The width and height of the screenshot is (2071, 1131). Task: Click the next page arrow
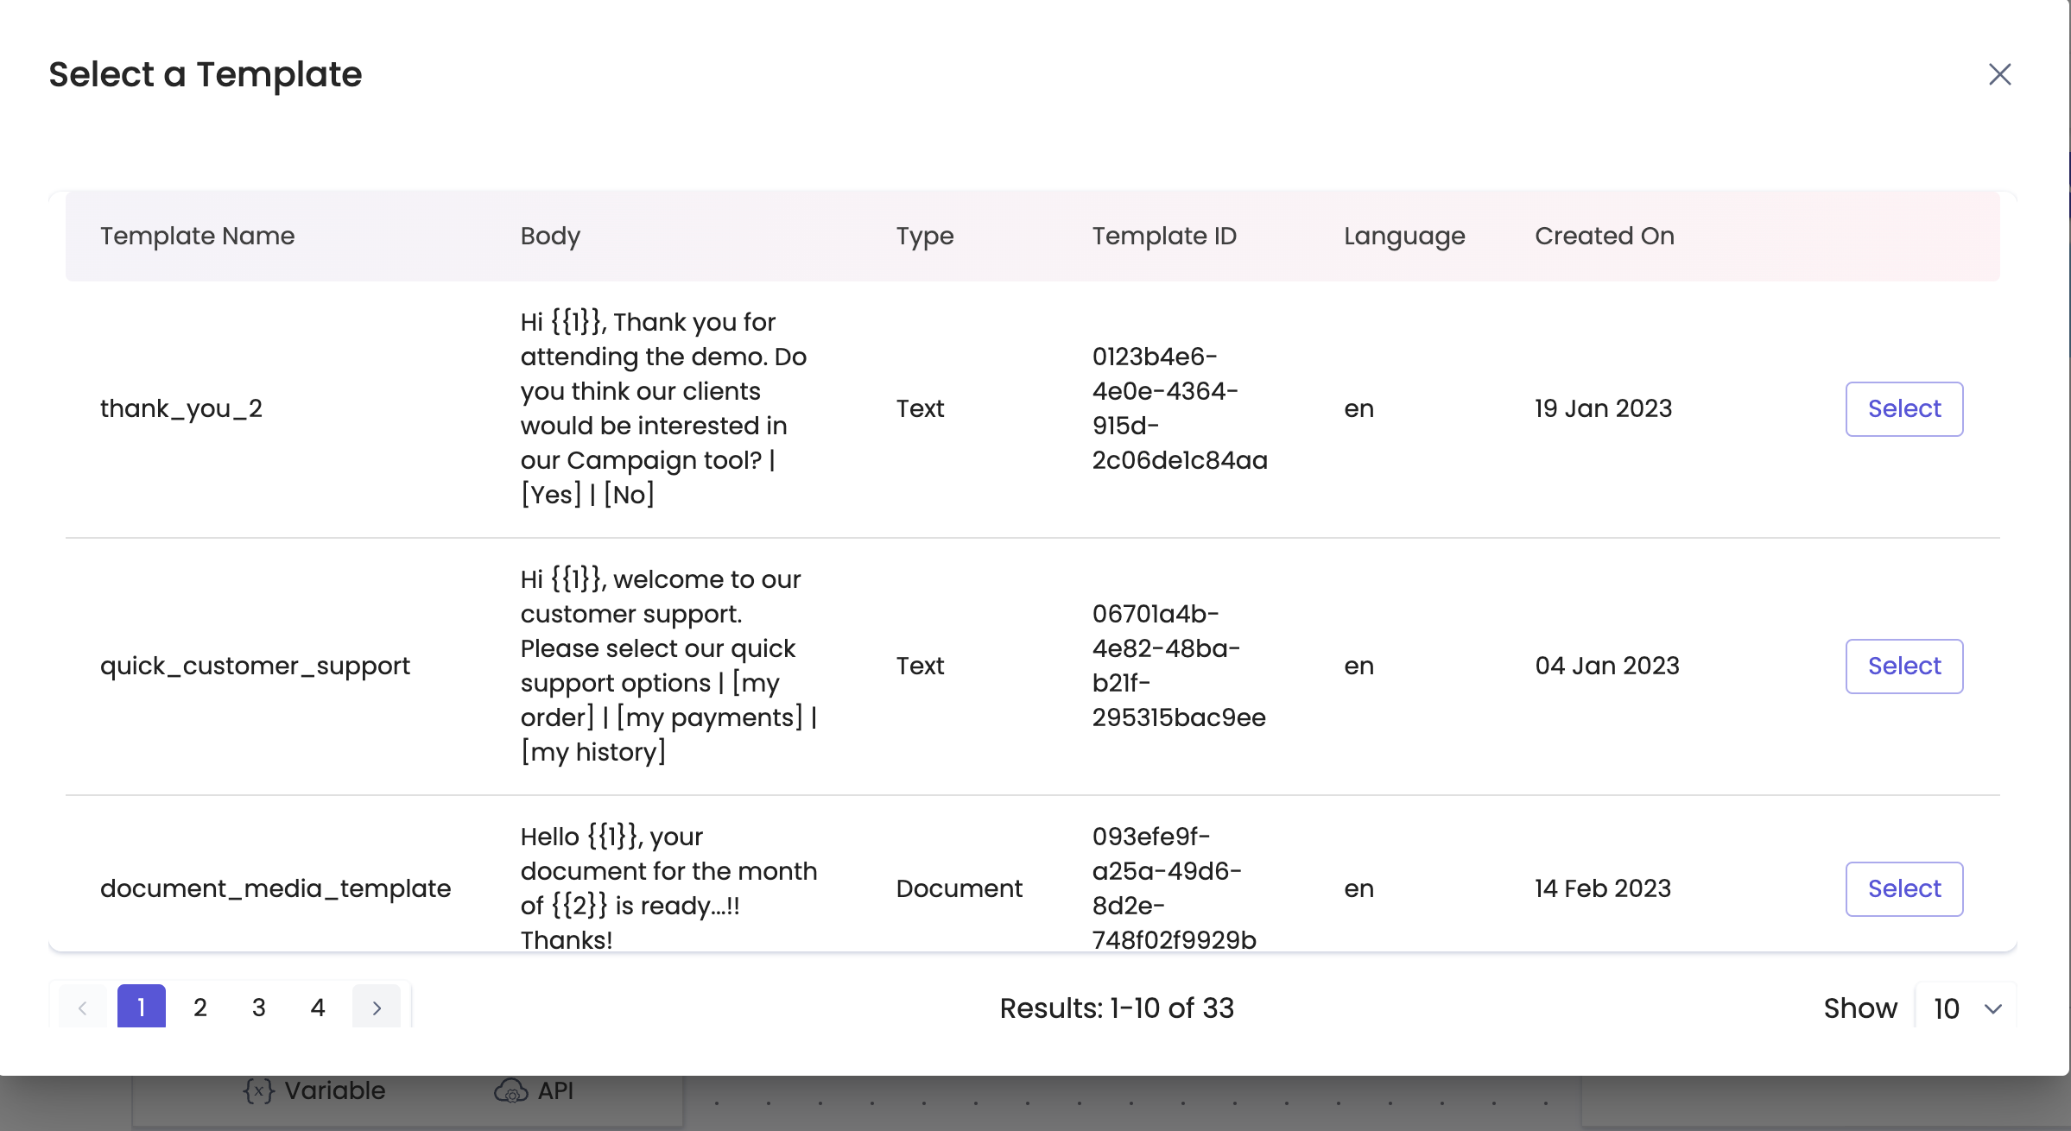pyautogui.click(x=376, y=1008)
